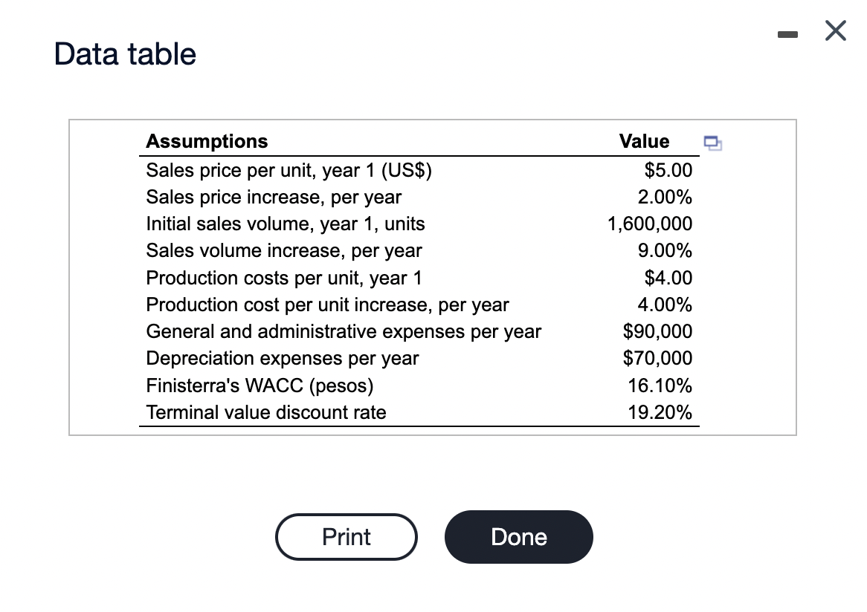
Task: Select the $70,000 depreciation value
Action: [657, 358]
